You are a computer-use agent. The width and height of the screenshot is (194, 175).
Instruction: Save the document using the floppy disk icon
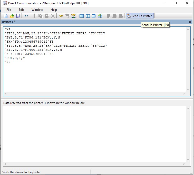click(18, 16)
